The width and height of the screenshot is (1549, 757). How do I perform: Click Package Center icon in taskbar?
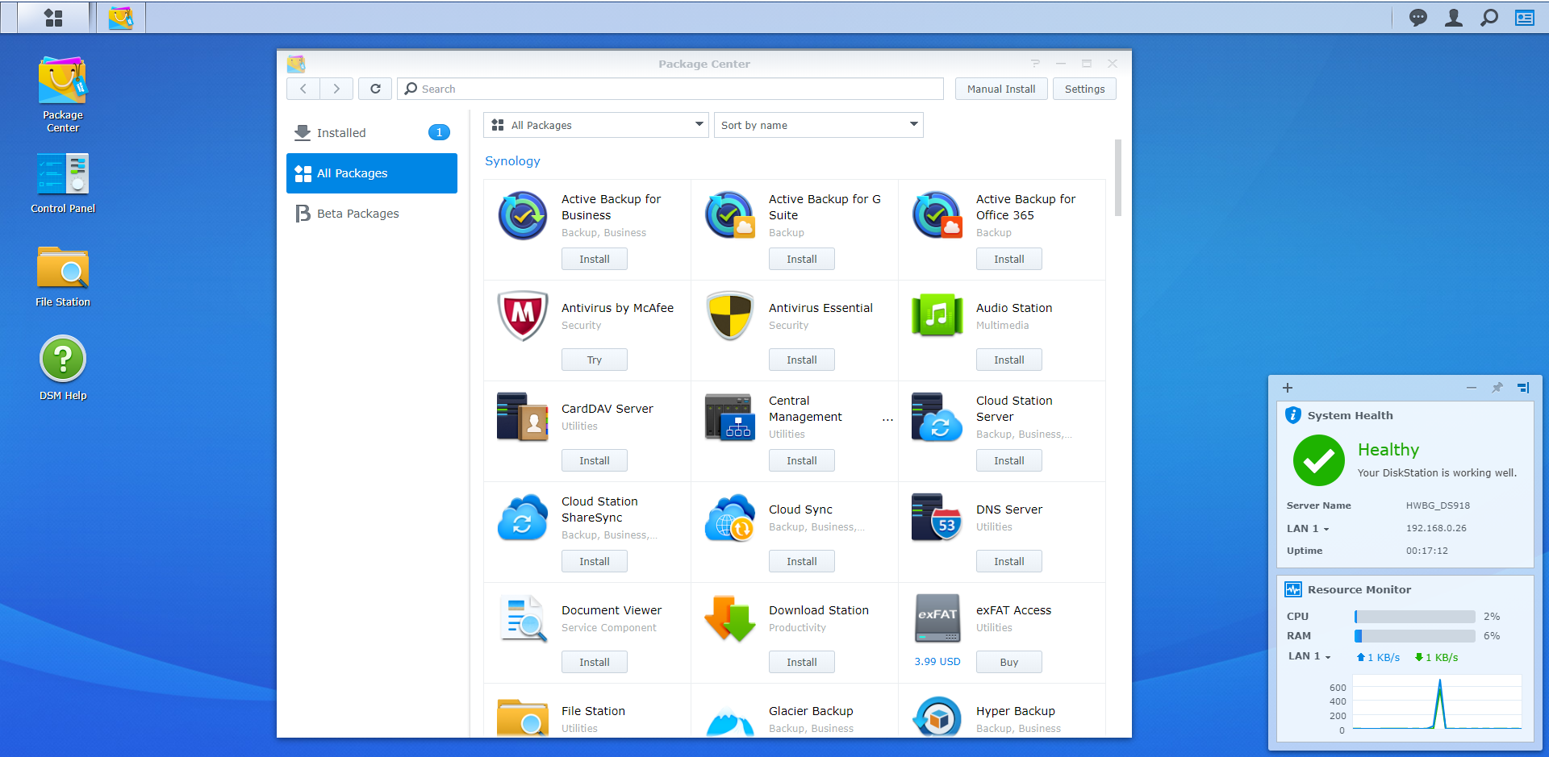tap(121, 17)
